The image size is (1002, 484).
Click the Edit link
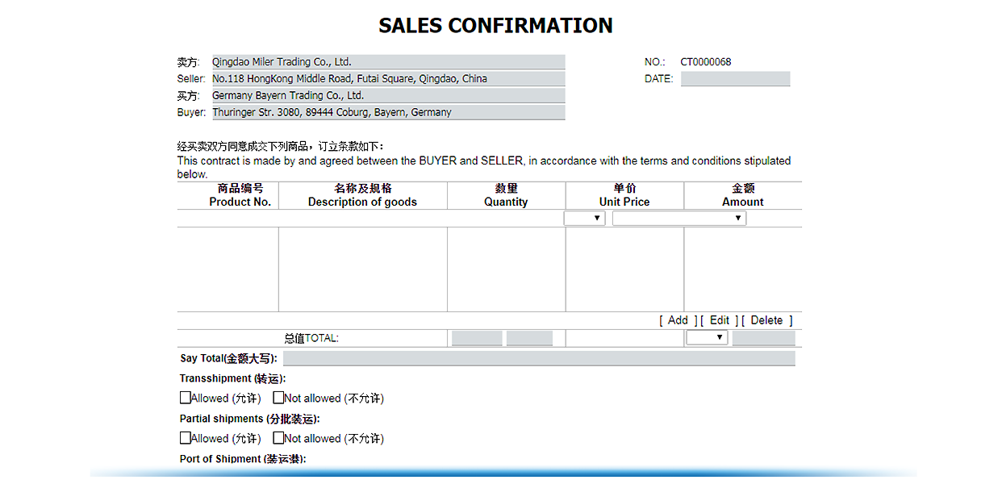coord(720,320)
